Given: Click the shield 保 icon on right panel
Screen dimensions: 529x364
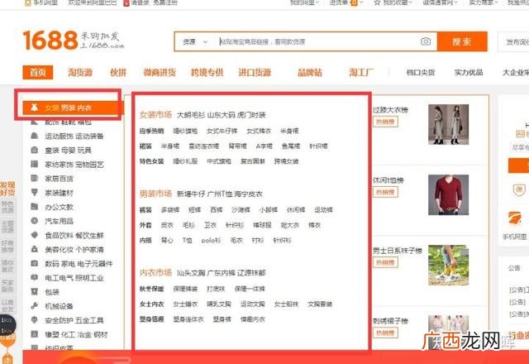Looking at the screenshot, I should pos(518,189).
